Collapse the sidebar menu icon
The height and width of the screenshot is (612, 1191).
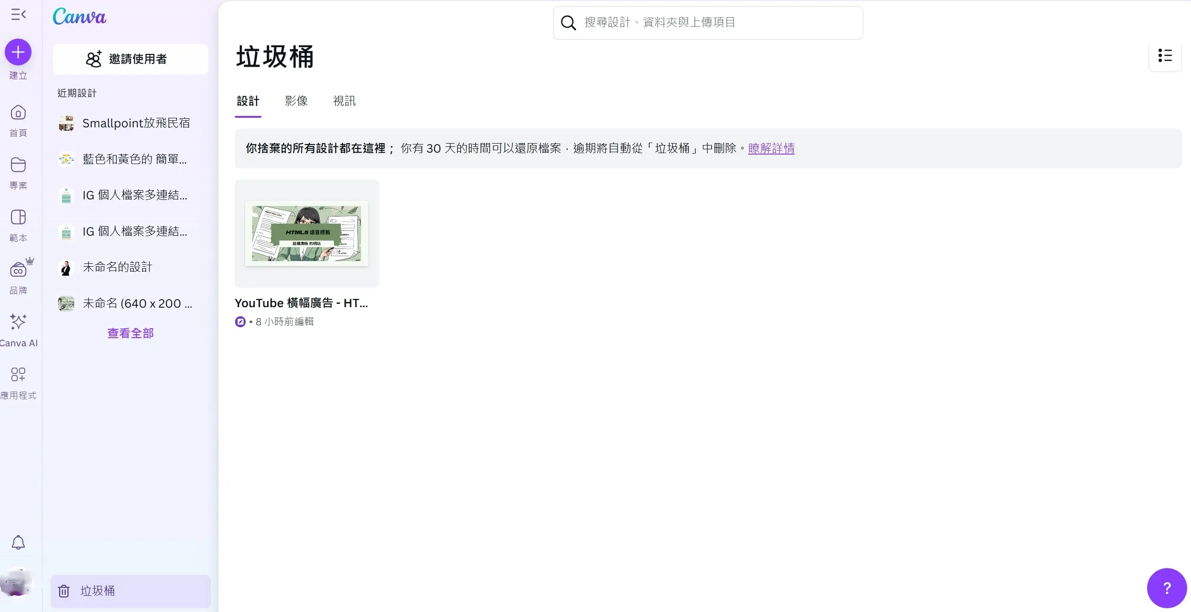(18, 15)
